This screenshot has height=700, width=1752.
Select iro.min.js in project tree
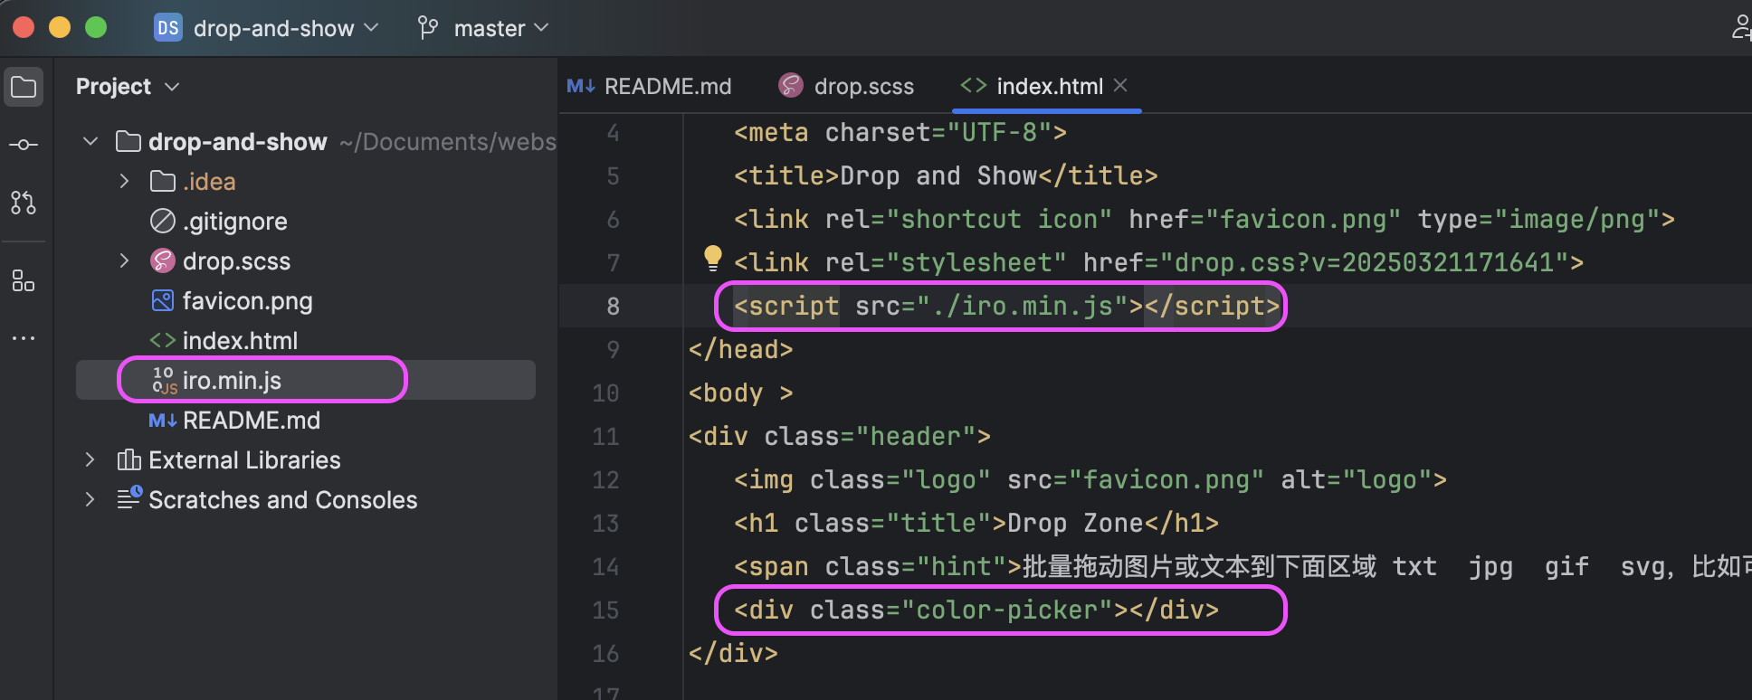tap(232, 381)
